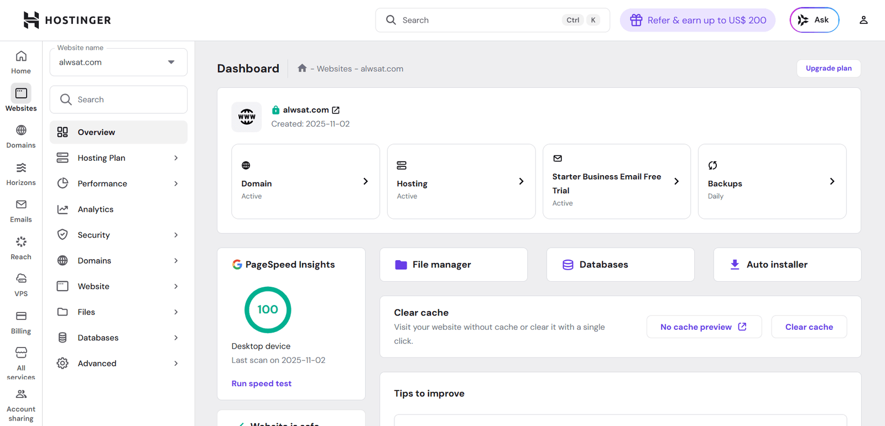Viewport: 885px width, 426px height.
Task: Open All services from left rail
Action: (x=21, y=363)
